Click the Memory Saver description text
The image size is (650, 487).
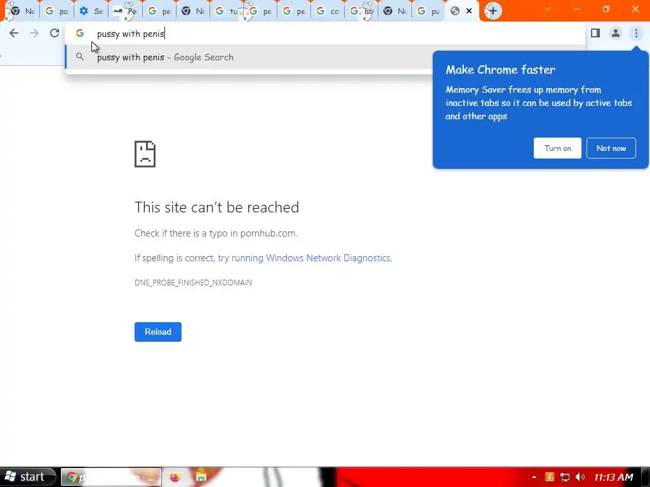pos(538,103)
